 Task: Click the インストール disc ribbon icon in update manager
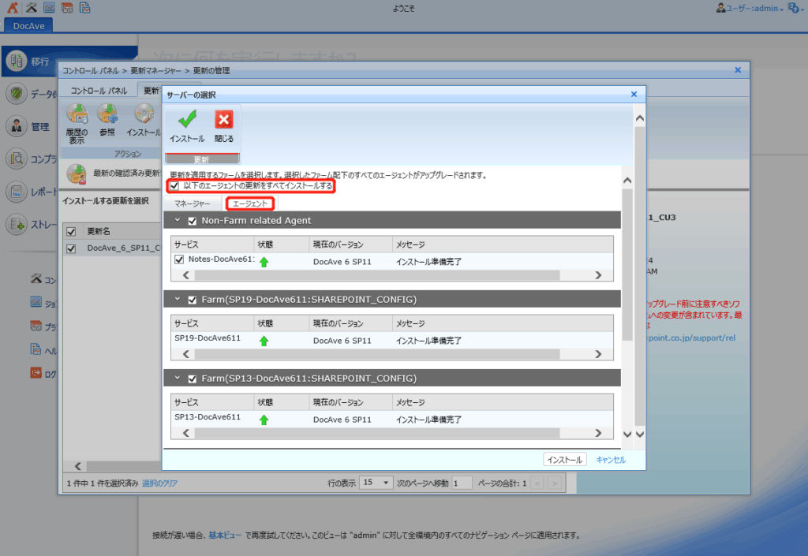144,114
